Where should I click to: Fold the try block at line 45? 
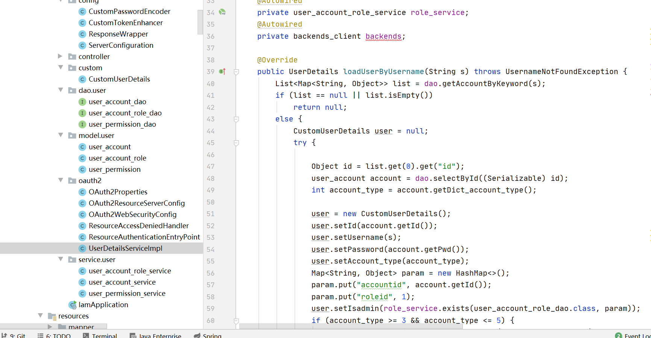point(237,143)
